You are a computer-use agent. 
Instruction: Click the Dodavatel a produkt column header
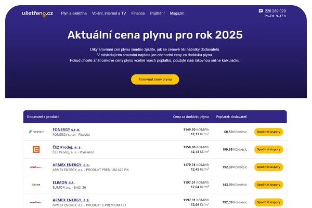(x=43, y=117)
